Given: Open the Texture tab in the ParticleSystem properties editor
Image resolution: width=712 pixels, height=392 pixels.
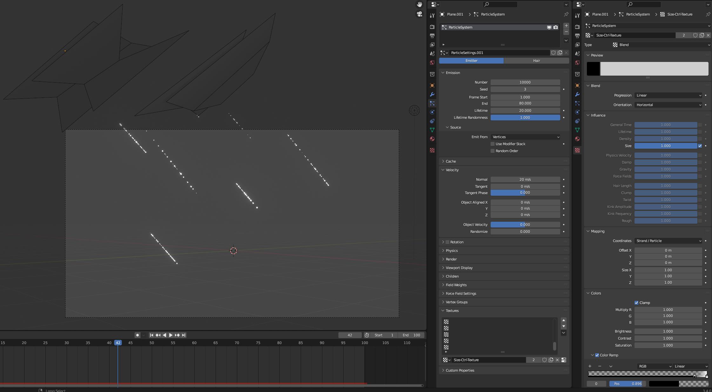Looking at the screenshot, I should click(x=432, y=150).
